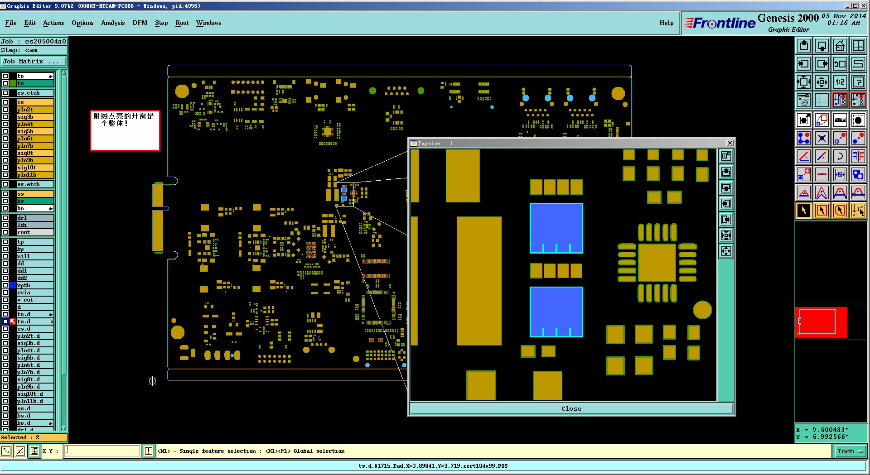Click the green color swatch next to ts layer
Screen dimensions: 870x475
point(13,83)
